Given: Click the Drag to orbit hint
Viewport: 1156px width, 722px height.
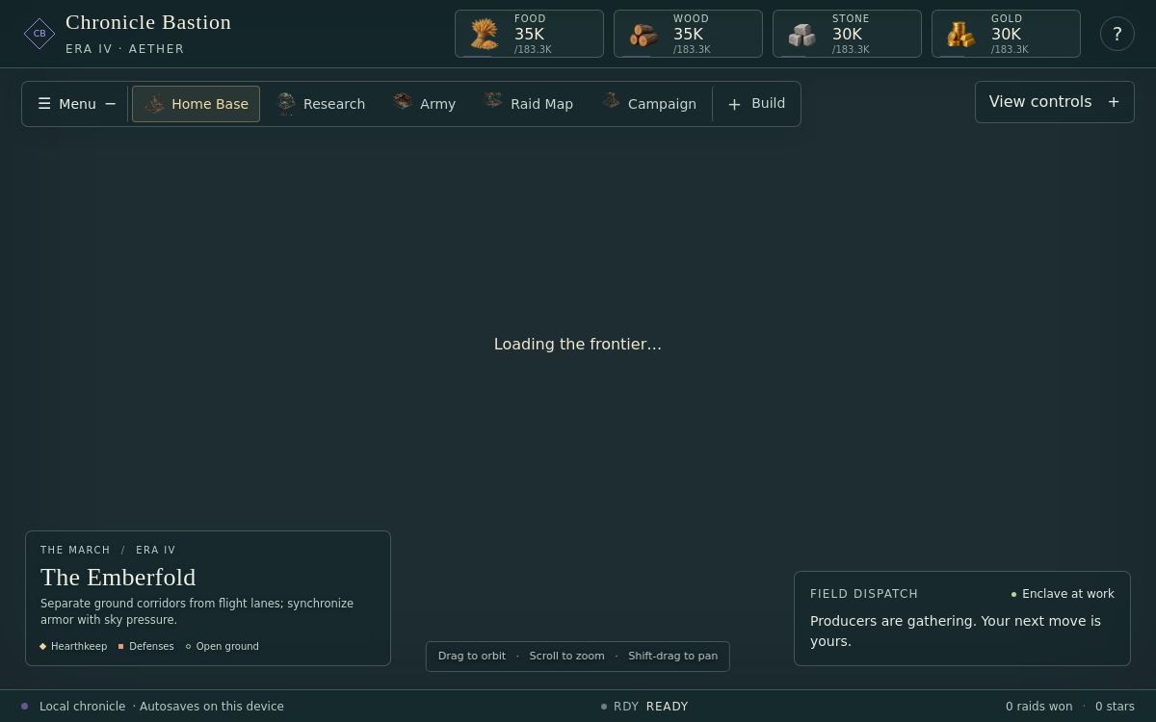Looking at the screenshot, I should pyautogui.click(x=472, y=656).
